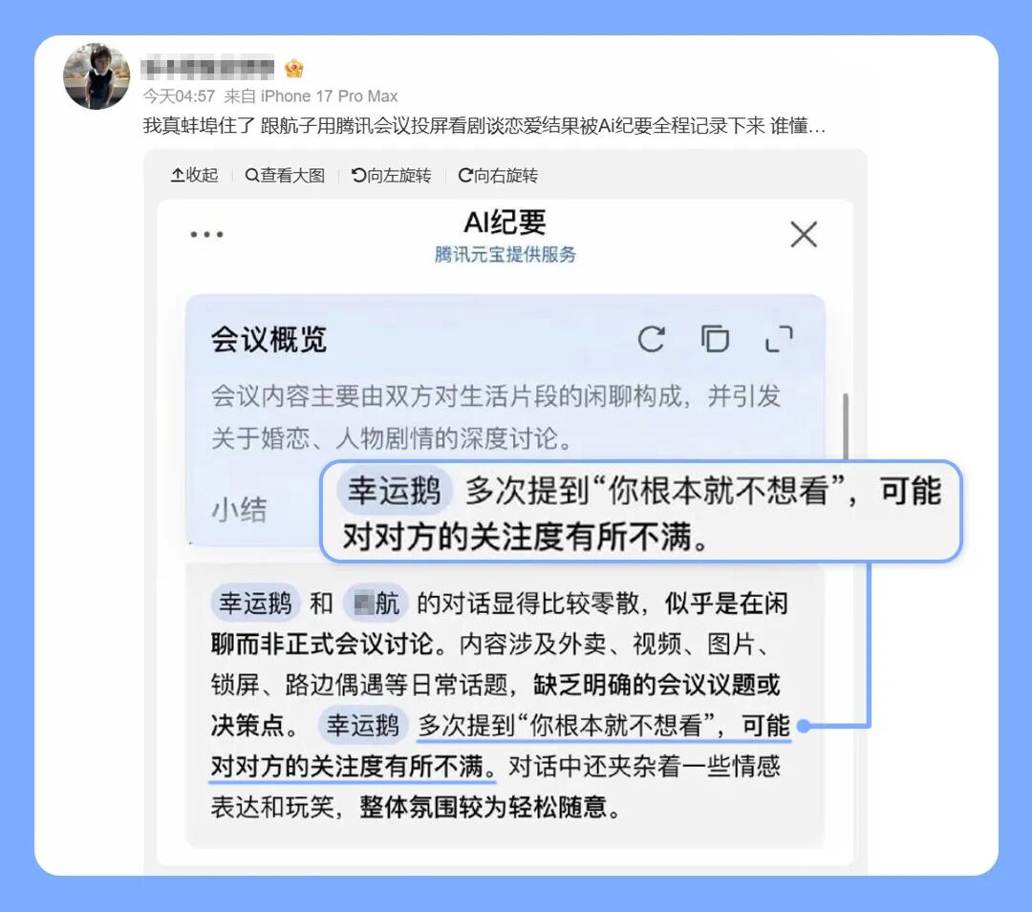Click the 幸运鹅 tag in callout box
1032x912 pixels.
(395, 491)
